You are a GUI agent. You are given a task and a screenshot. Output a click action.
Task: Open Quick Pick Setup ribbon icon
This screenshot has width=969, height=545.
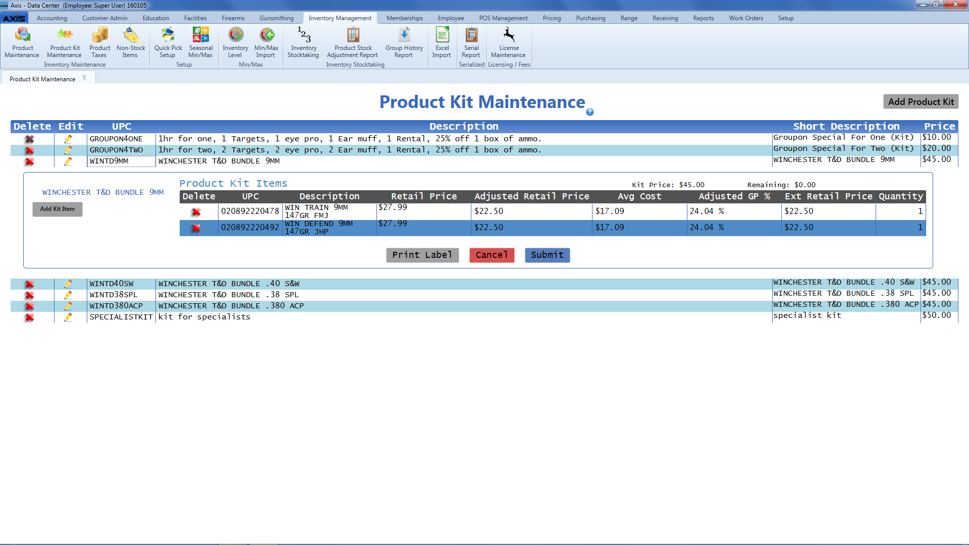pos(168,42)
